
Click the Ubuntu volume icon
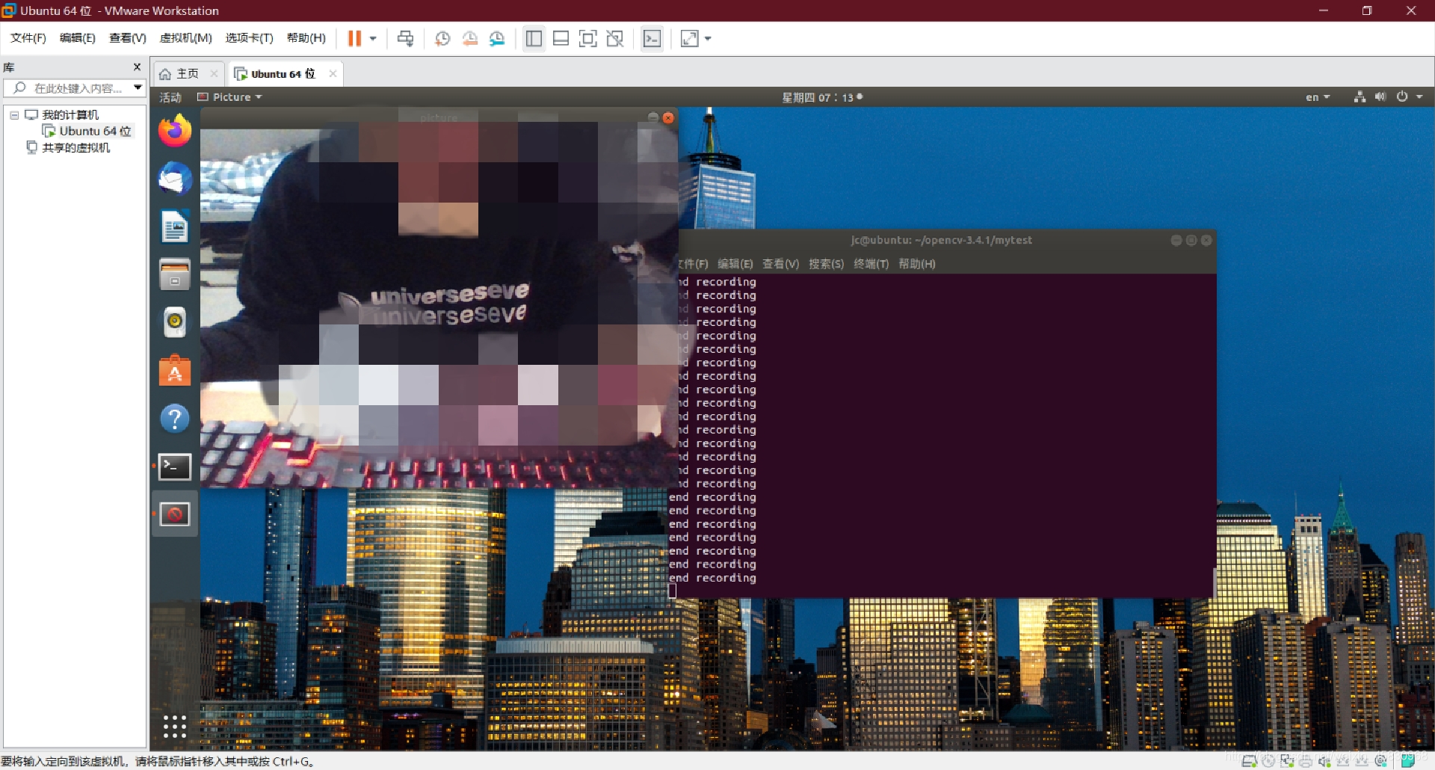click(x=1380, y=97)
